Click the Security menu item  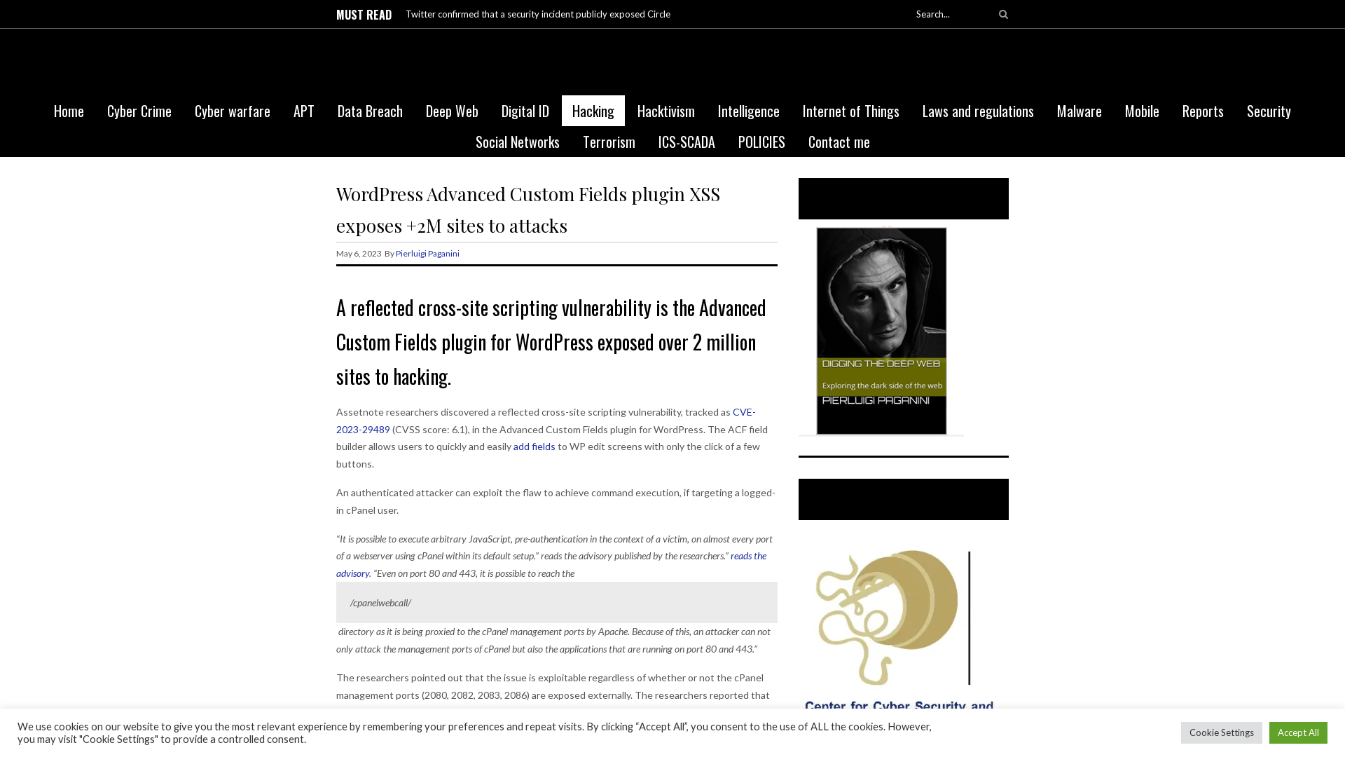(x=1269, y=111)
